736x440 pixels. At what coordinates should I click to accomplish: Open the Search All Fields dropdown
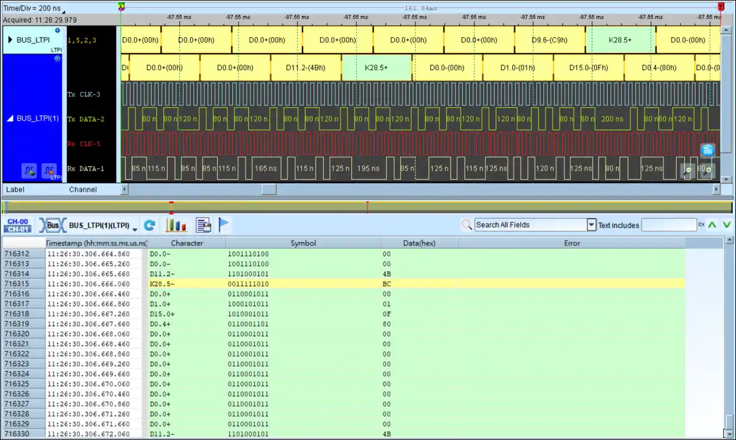point(591,225)
